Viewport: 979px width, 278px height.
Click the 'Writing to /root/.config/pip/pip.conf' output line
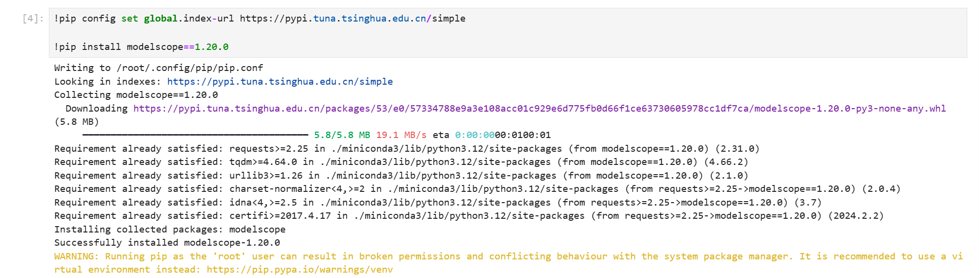point(158,68)
